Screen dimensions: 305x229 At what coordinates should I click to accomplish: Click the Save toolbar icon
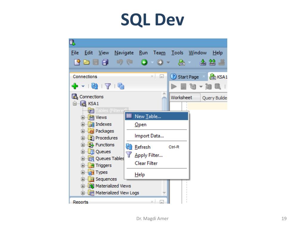tap(96, 62)
